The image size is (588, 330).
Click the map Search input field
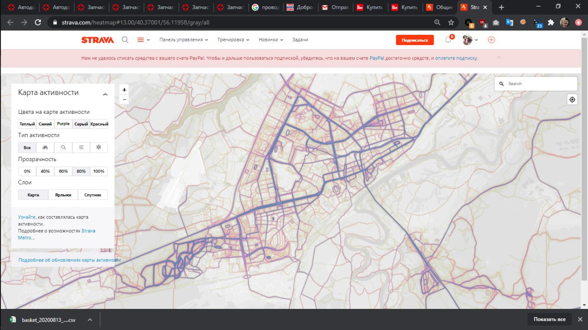tap(536, 84)
